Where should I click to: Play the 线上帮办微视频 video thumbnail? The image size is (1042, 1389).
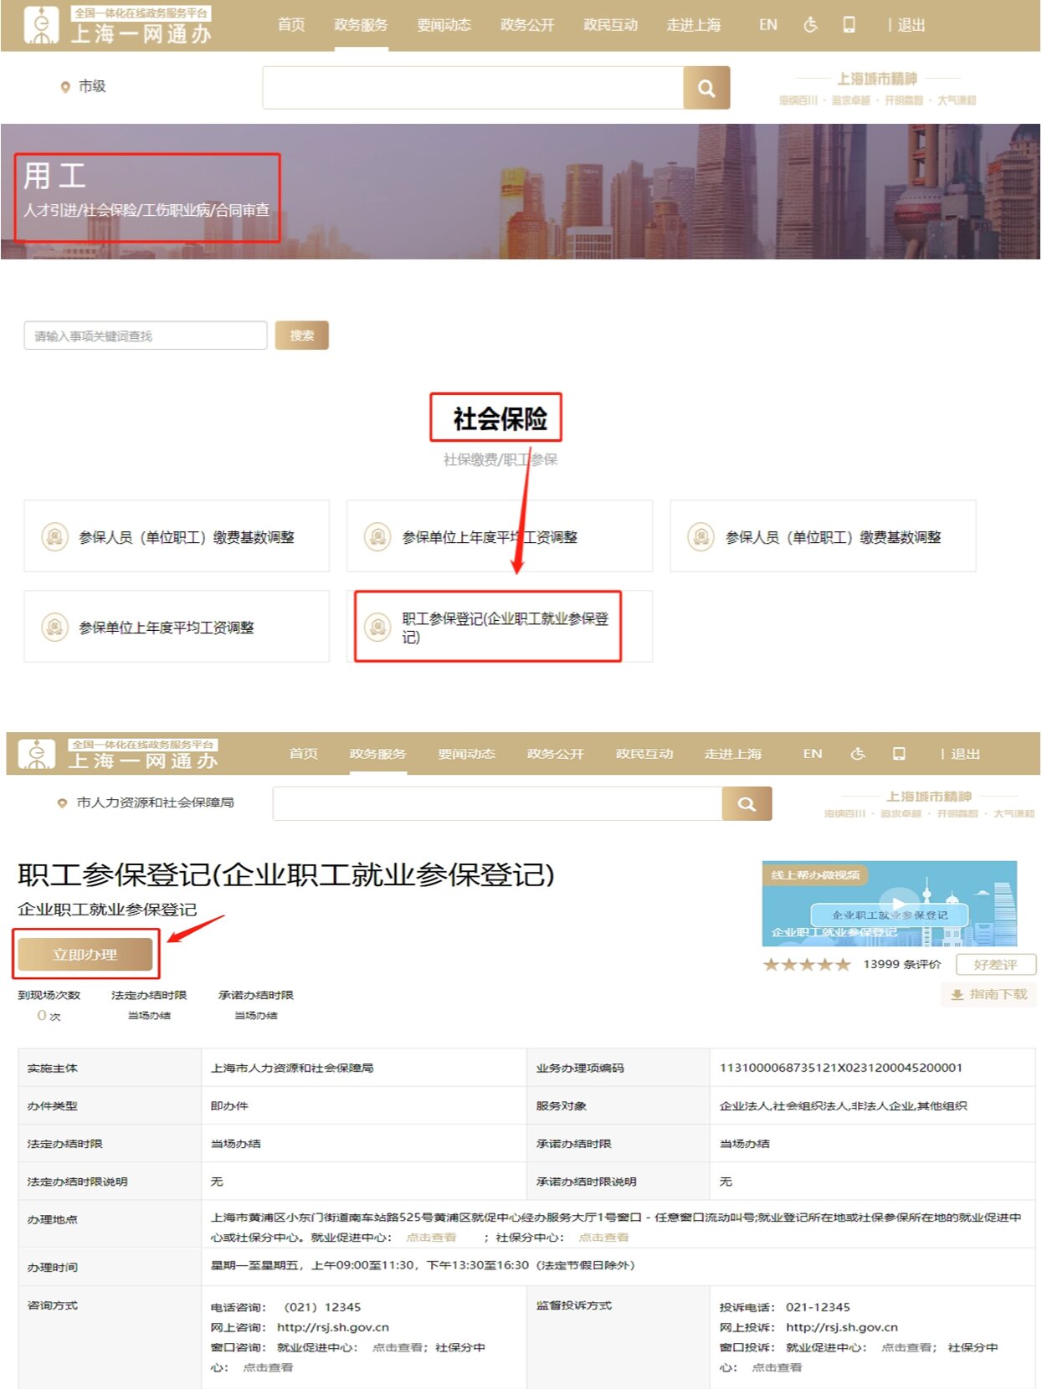click(x=889, y=904)
